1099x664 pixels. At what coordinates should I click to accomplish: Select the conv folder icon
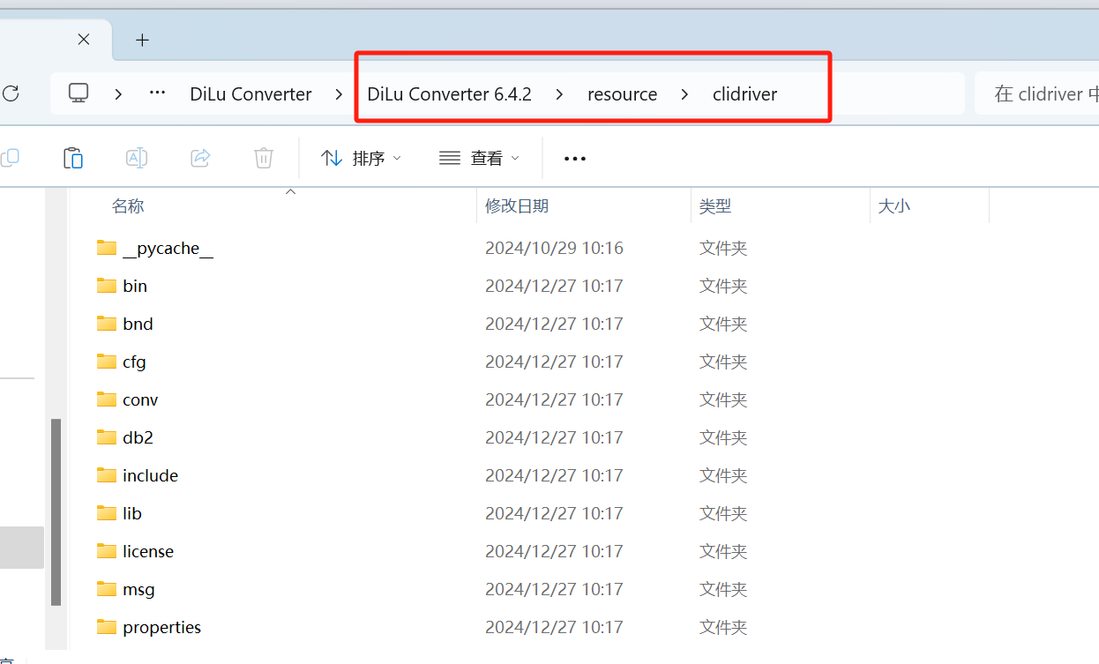pos(107,399)
